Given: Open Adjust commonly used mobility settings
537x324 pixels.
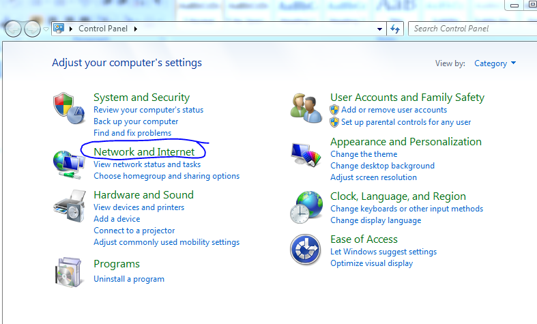Looking at the screenshot, I should click(166, 242).
